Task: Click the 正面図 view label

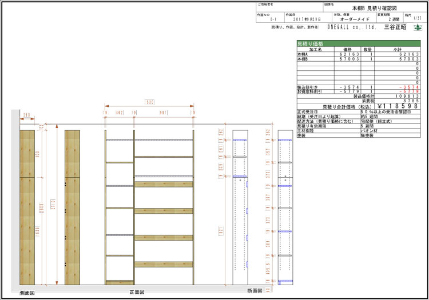Action: point(137,293)
